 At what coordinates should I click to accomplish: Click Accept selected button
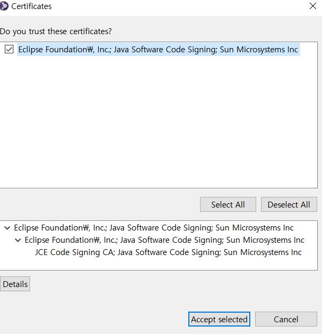[x=219, y=319]
